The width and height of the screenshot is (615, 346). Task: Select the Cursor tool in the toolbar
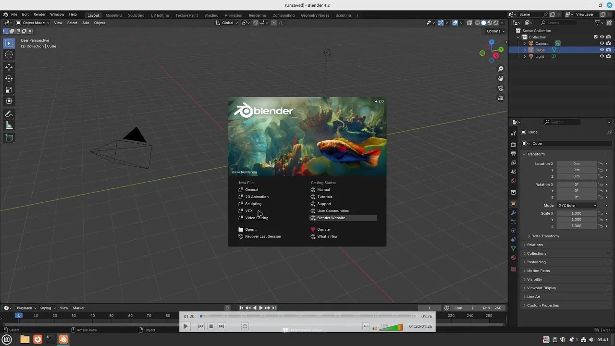(x=9, y=54)
